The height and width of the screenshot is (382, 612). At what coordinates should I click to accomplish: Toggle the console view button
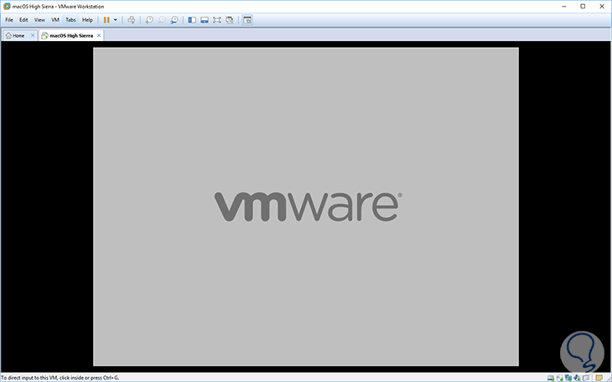(247, 20)
